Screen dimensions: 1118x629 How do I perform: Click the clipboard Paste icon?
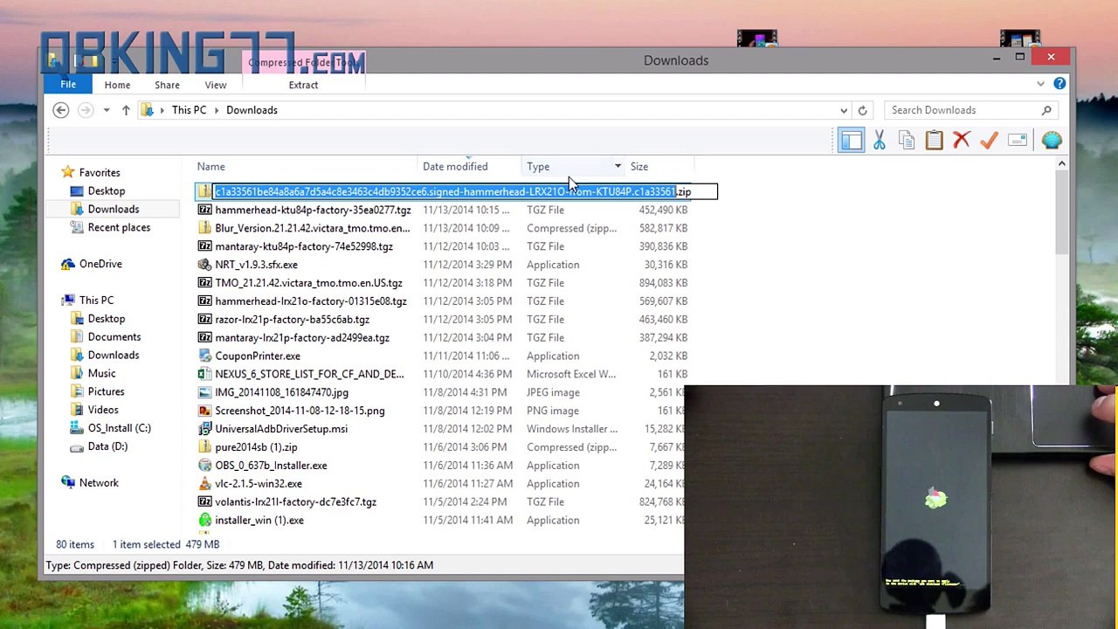click(934, 141)
